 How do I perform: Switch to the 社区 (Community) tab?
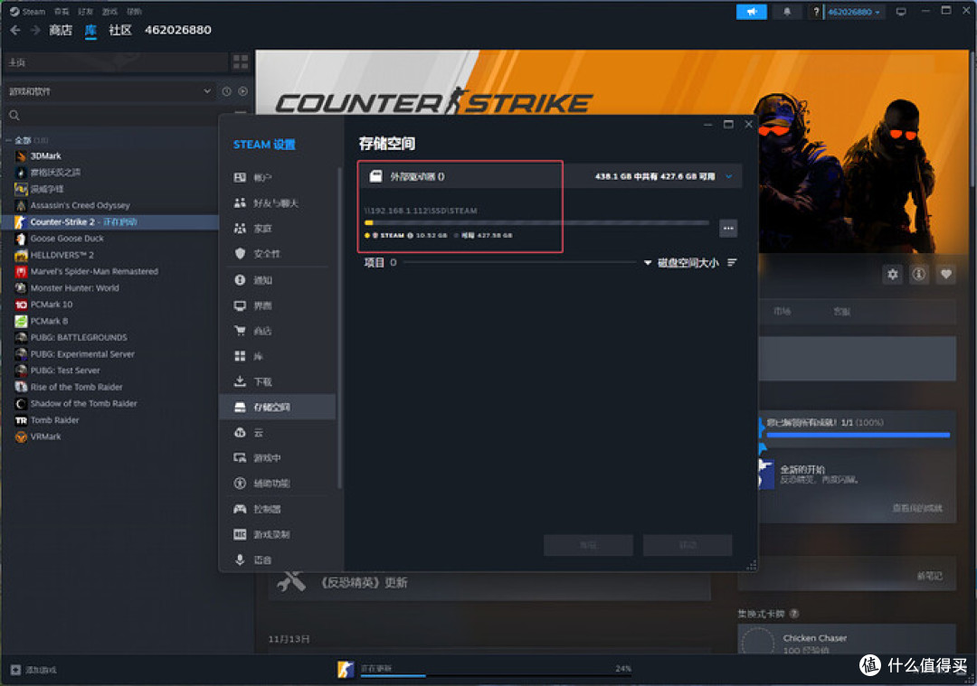click(120, 30)
